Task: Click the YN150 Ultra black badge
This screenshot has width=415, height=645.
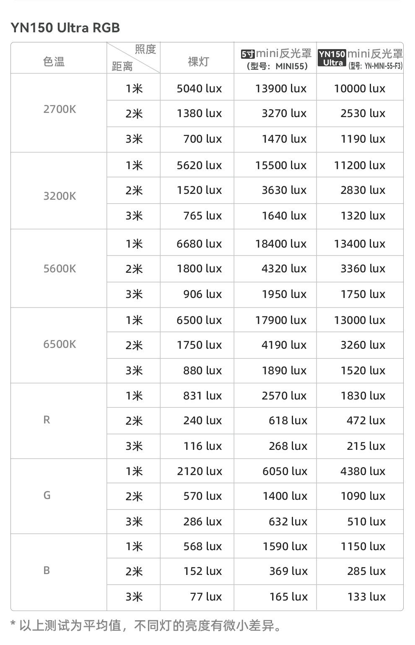Action: coord(332,58)
